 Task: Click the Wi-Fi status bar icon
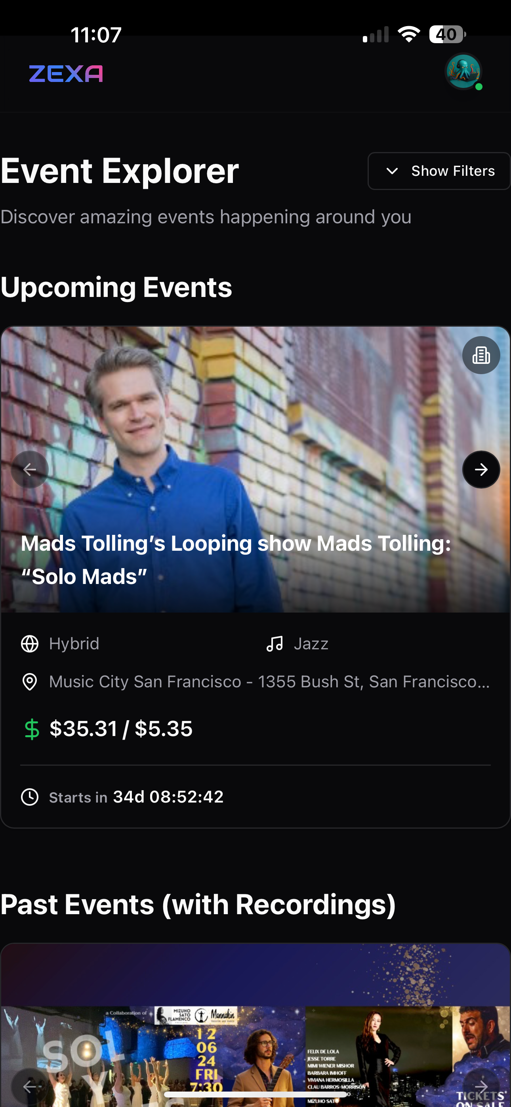pyautogui.click(x=409, y=34)
